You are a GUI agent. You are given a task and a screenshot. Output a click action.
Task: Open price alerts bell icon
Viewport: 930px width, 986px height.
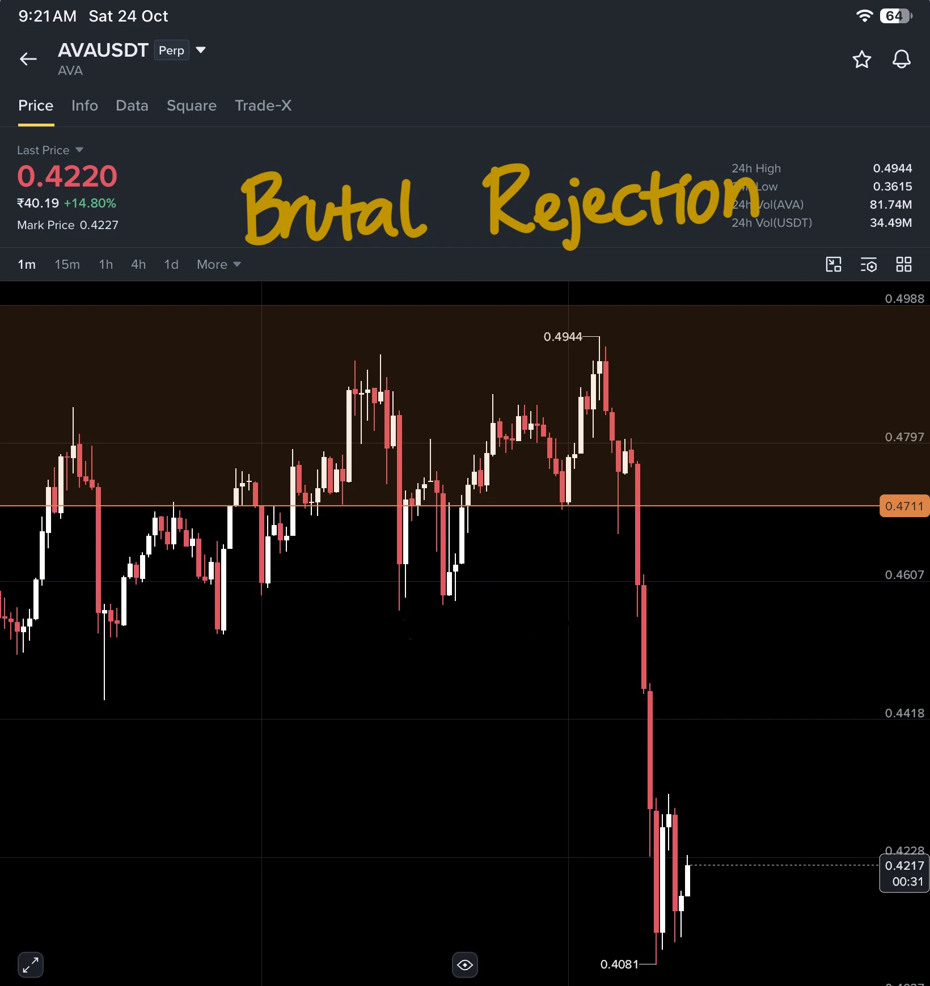(901, 59)
